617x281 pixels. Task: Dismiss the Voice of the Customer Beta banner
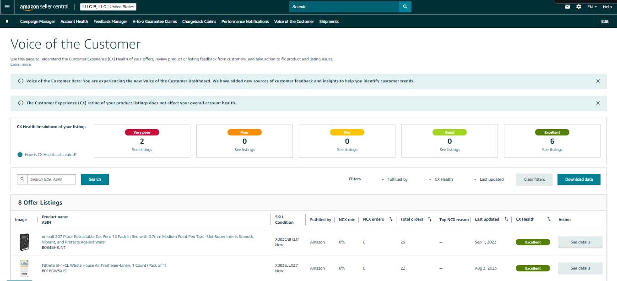[598, 81]
